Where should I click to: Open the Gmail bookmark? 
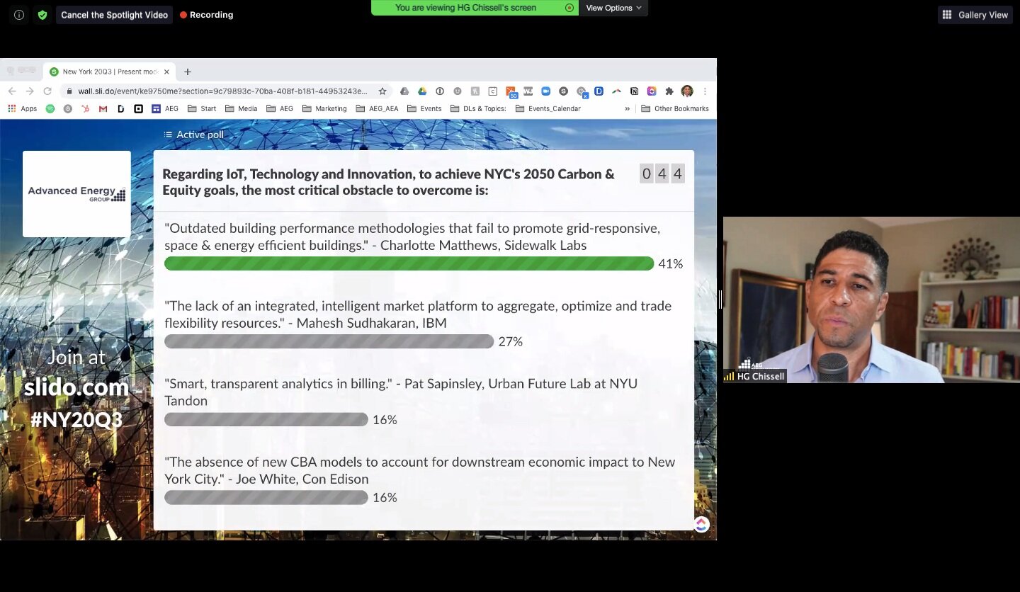[x=103, y=109]
